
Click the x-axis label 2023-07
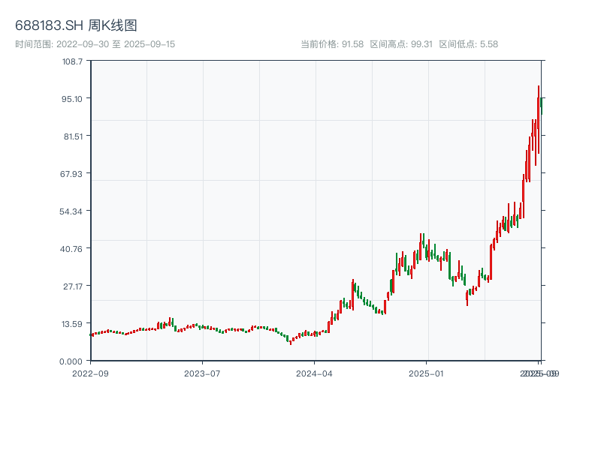coord(202,373)
